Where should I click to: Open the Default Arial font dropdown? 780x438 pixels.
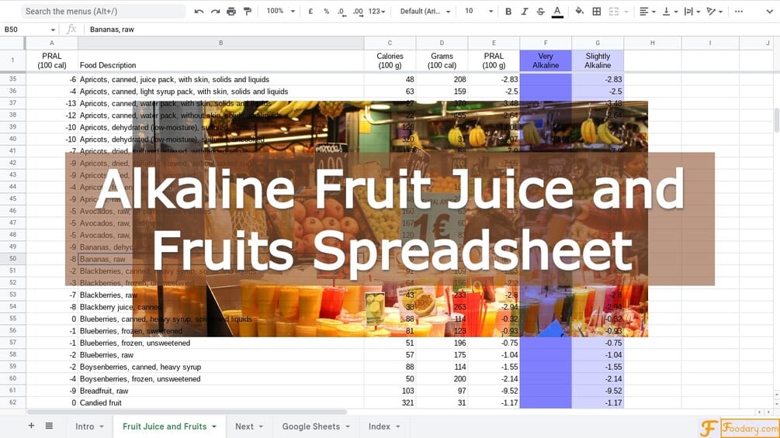pyautogui.click(x=425, y=11)
